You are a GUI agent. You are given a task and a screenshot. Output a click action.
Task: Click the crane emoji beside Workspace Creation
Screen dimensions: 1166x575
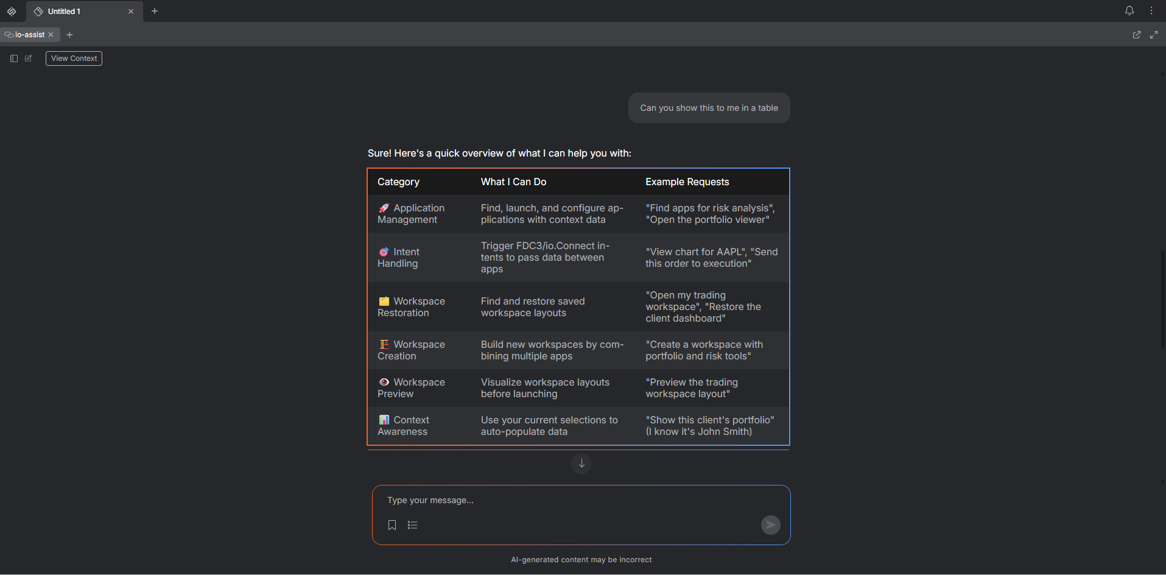click(384, 345)
